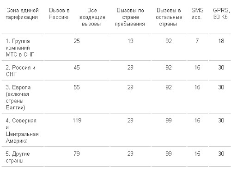Click the 'GPRS, 60 Кб' header
Image resolution: width=231 pixels, height=170 pixels.
click(x=221, y=13)
